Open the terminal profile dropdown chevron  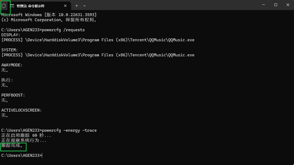point(84,6)
